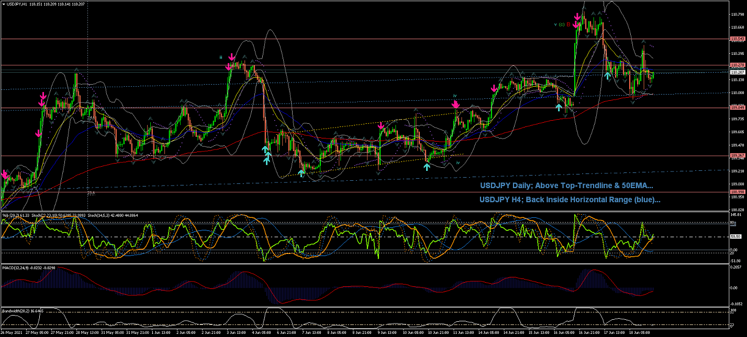Click the 109.605 price axis label

(738, 132)
